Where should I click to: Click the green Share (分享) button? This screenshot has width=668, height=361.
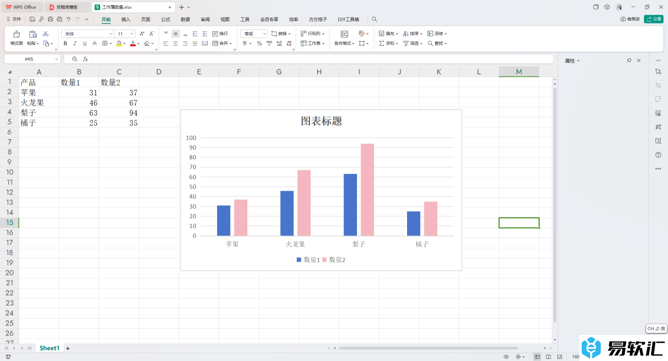click(x=654, y=19)
